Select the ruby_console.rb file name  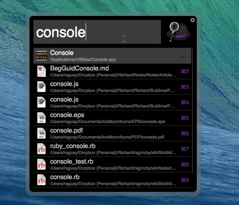point(73,146)
